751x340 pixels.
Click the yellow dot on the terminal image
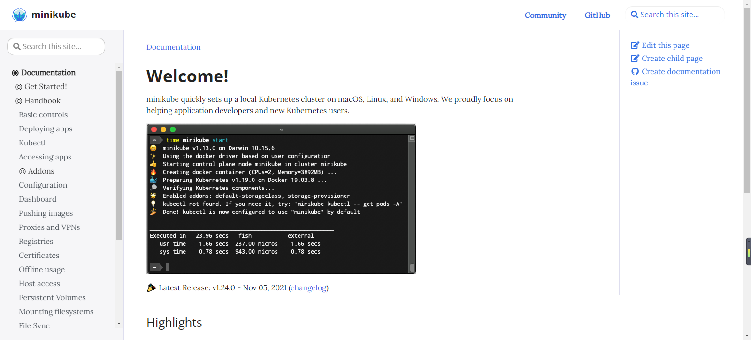click(x=163, y=129)
